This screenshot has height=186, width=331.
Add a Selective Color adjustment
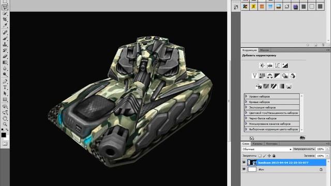point(289,86)
